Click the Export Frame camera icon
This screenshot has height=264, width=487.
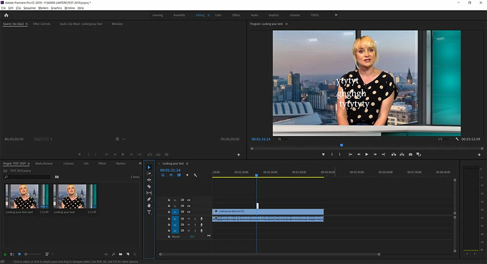coord(411,154)
